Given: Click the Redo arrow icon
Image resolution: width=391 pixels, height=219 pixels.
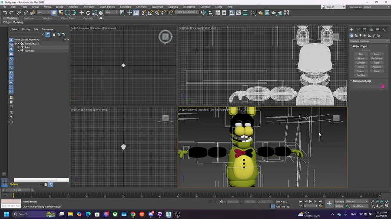Looking at the screenshot, I should (11, 13).
